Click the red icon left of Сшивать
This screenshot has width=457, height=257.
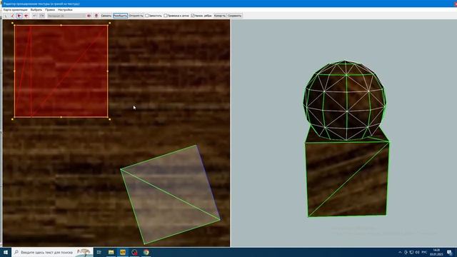click(96, 16)
